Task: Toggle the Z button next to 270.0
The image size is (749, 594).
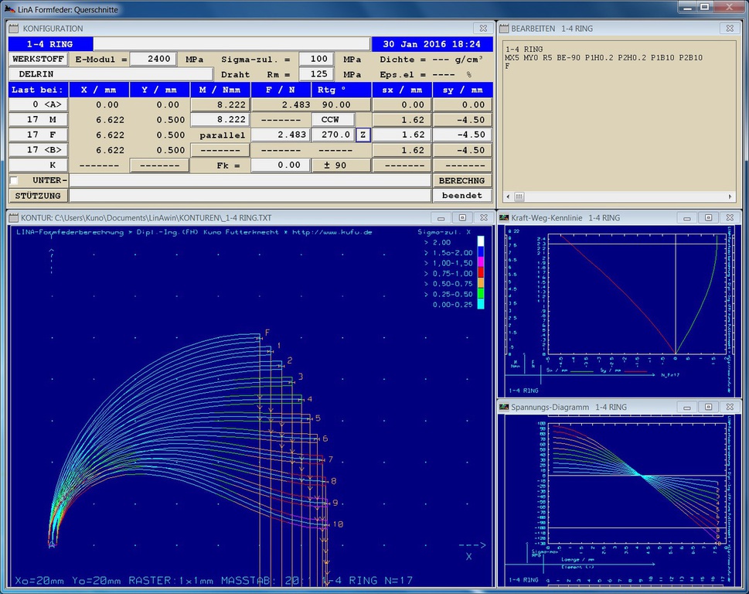Action: pos(363,135)
